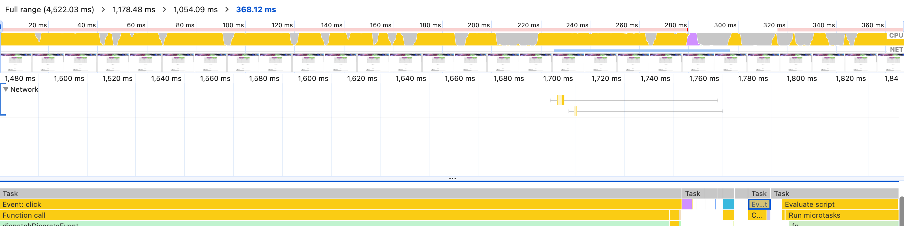Select the second pale network request bar
This screenshot has height=226, width=904.
click(x=575, y=111)
